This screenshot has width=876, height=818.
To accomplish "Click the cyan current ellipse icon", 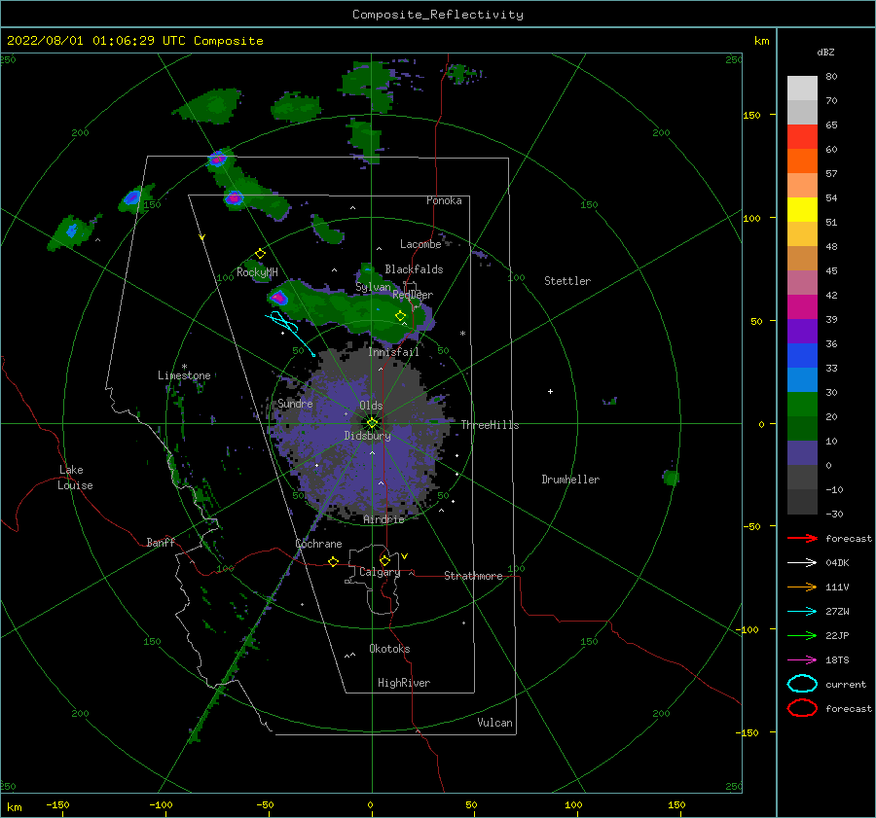I will [802, 684].
